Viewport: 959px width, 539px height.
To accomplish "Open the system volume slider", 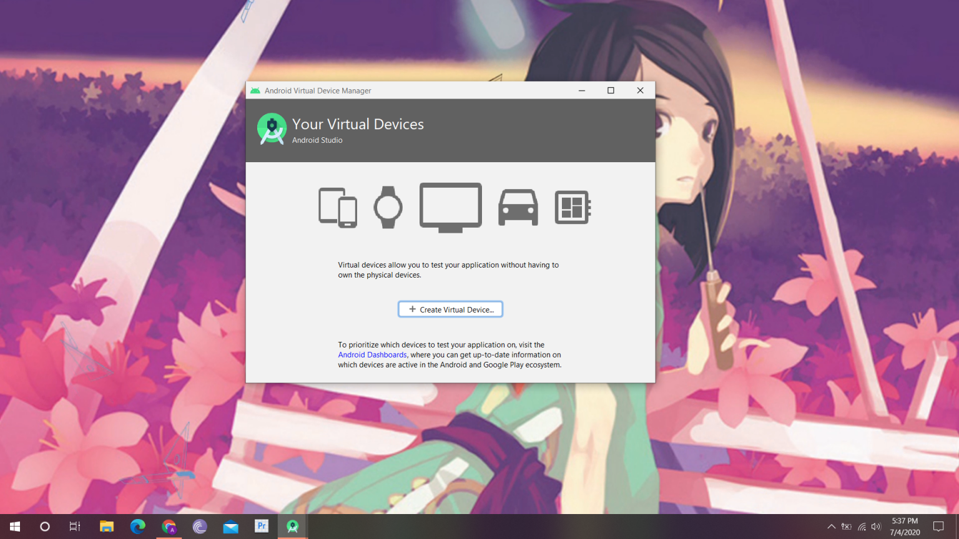I will (875, 526).
